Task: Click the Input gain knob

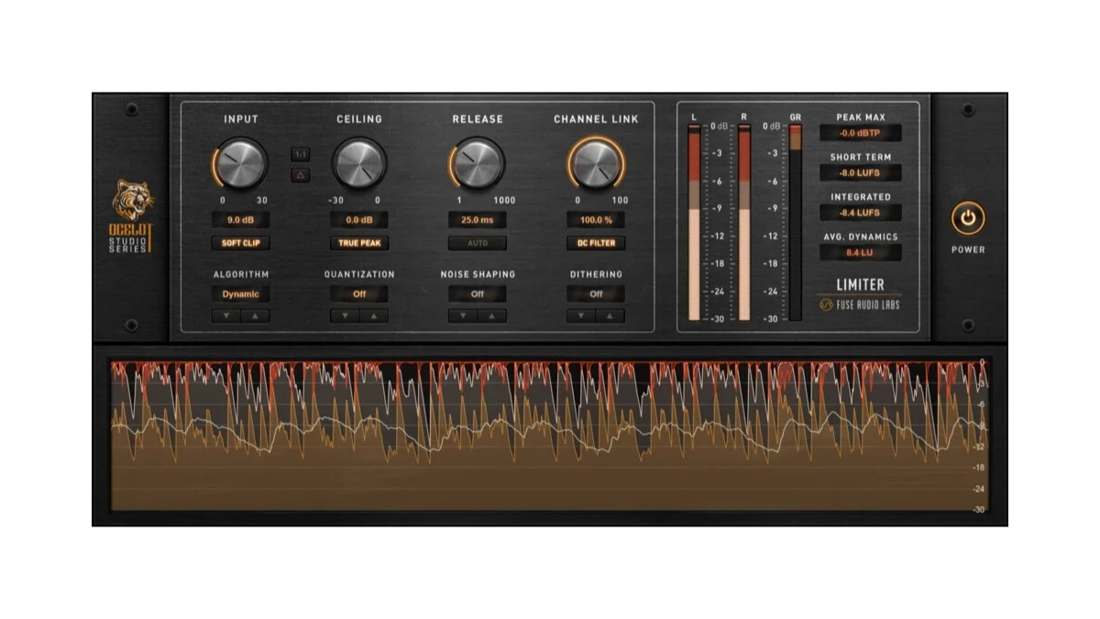Action: (x=241, y=163)
